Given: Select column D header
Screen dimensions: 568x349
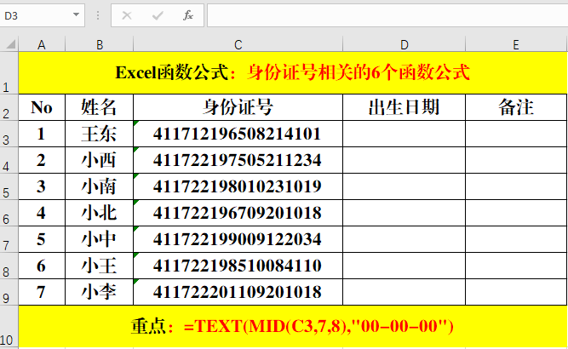Looking at the screenshot, I should (404, 45).
